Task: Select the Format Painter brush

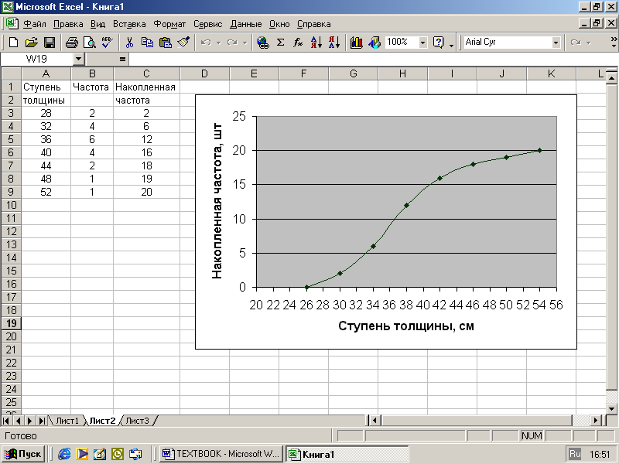Action: [x=183, y=43]
